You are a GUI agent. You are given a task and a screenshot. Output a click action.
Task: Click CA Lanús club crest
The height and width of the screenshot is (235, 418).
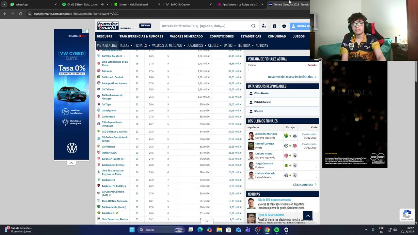pyautogui.click(x=99, y=71)
